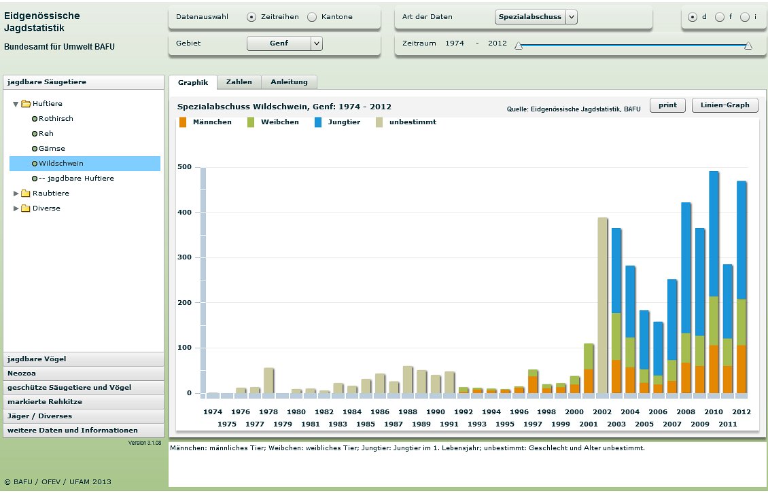The width and height of the screenshot is (768, 493).
Task: Click the Raubtiere folder icon
Action: pyautogui.click(x=26, y=194)
